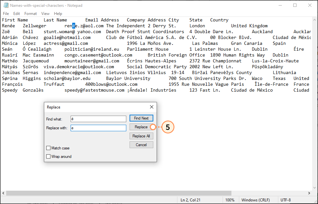The image size is (318, 204).
Task: Click into the Replace with field
Action: 98,128
